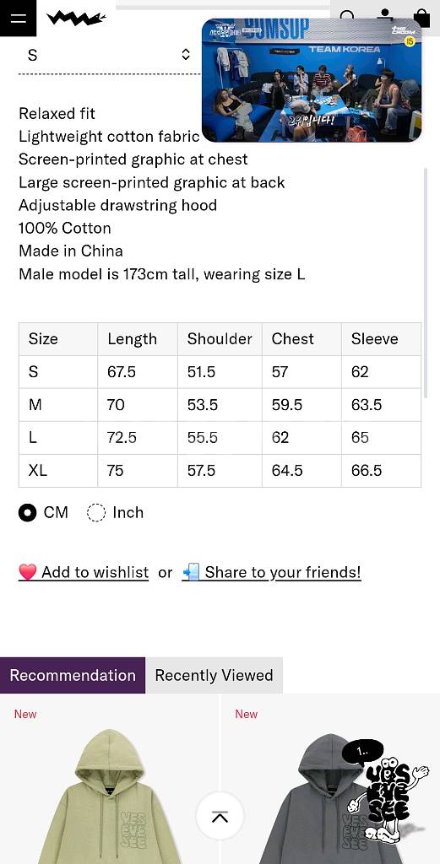Tap the scroll-to-top arrow button
The width and height of the screenshot is (440, 864).
point(220,816)
